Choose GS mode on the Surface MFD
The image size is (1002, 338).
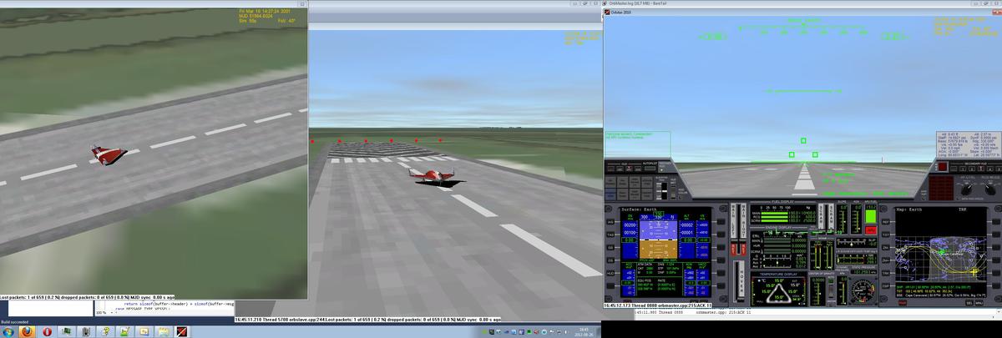click(610, 248)
